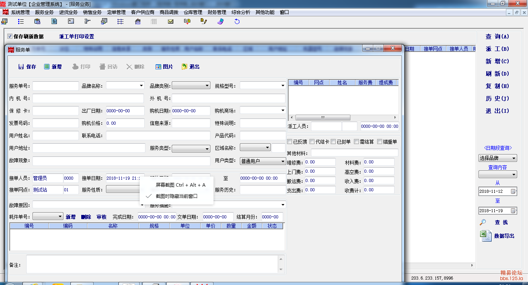528x285 pixels.
Task: Open the 综合分析 menu
Action: (x=241, y=12)
